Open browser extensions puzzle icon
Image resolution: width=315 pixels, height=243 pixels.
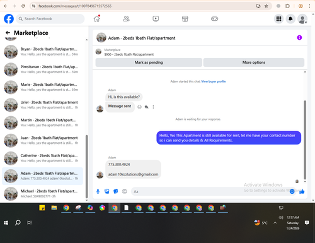(x=287, y=6)
